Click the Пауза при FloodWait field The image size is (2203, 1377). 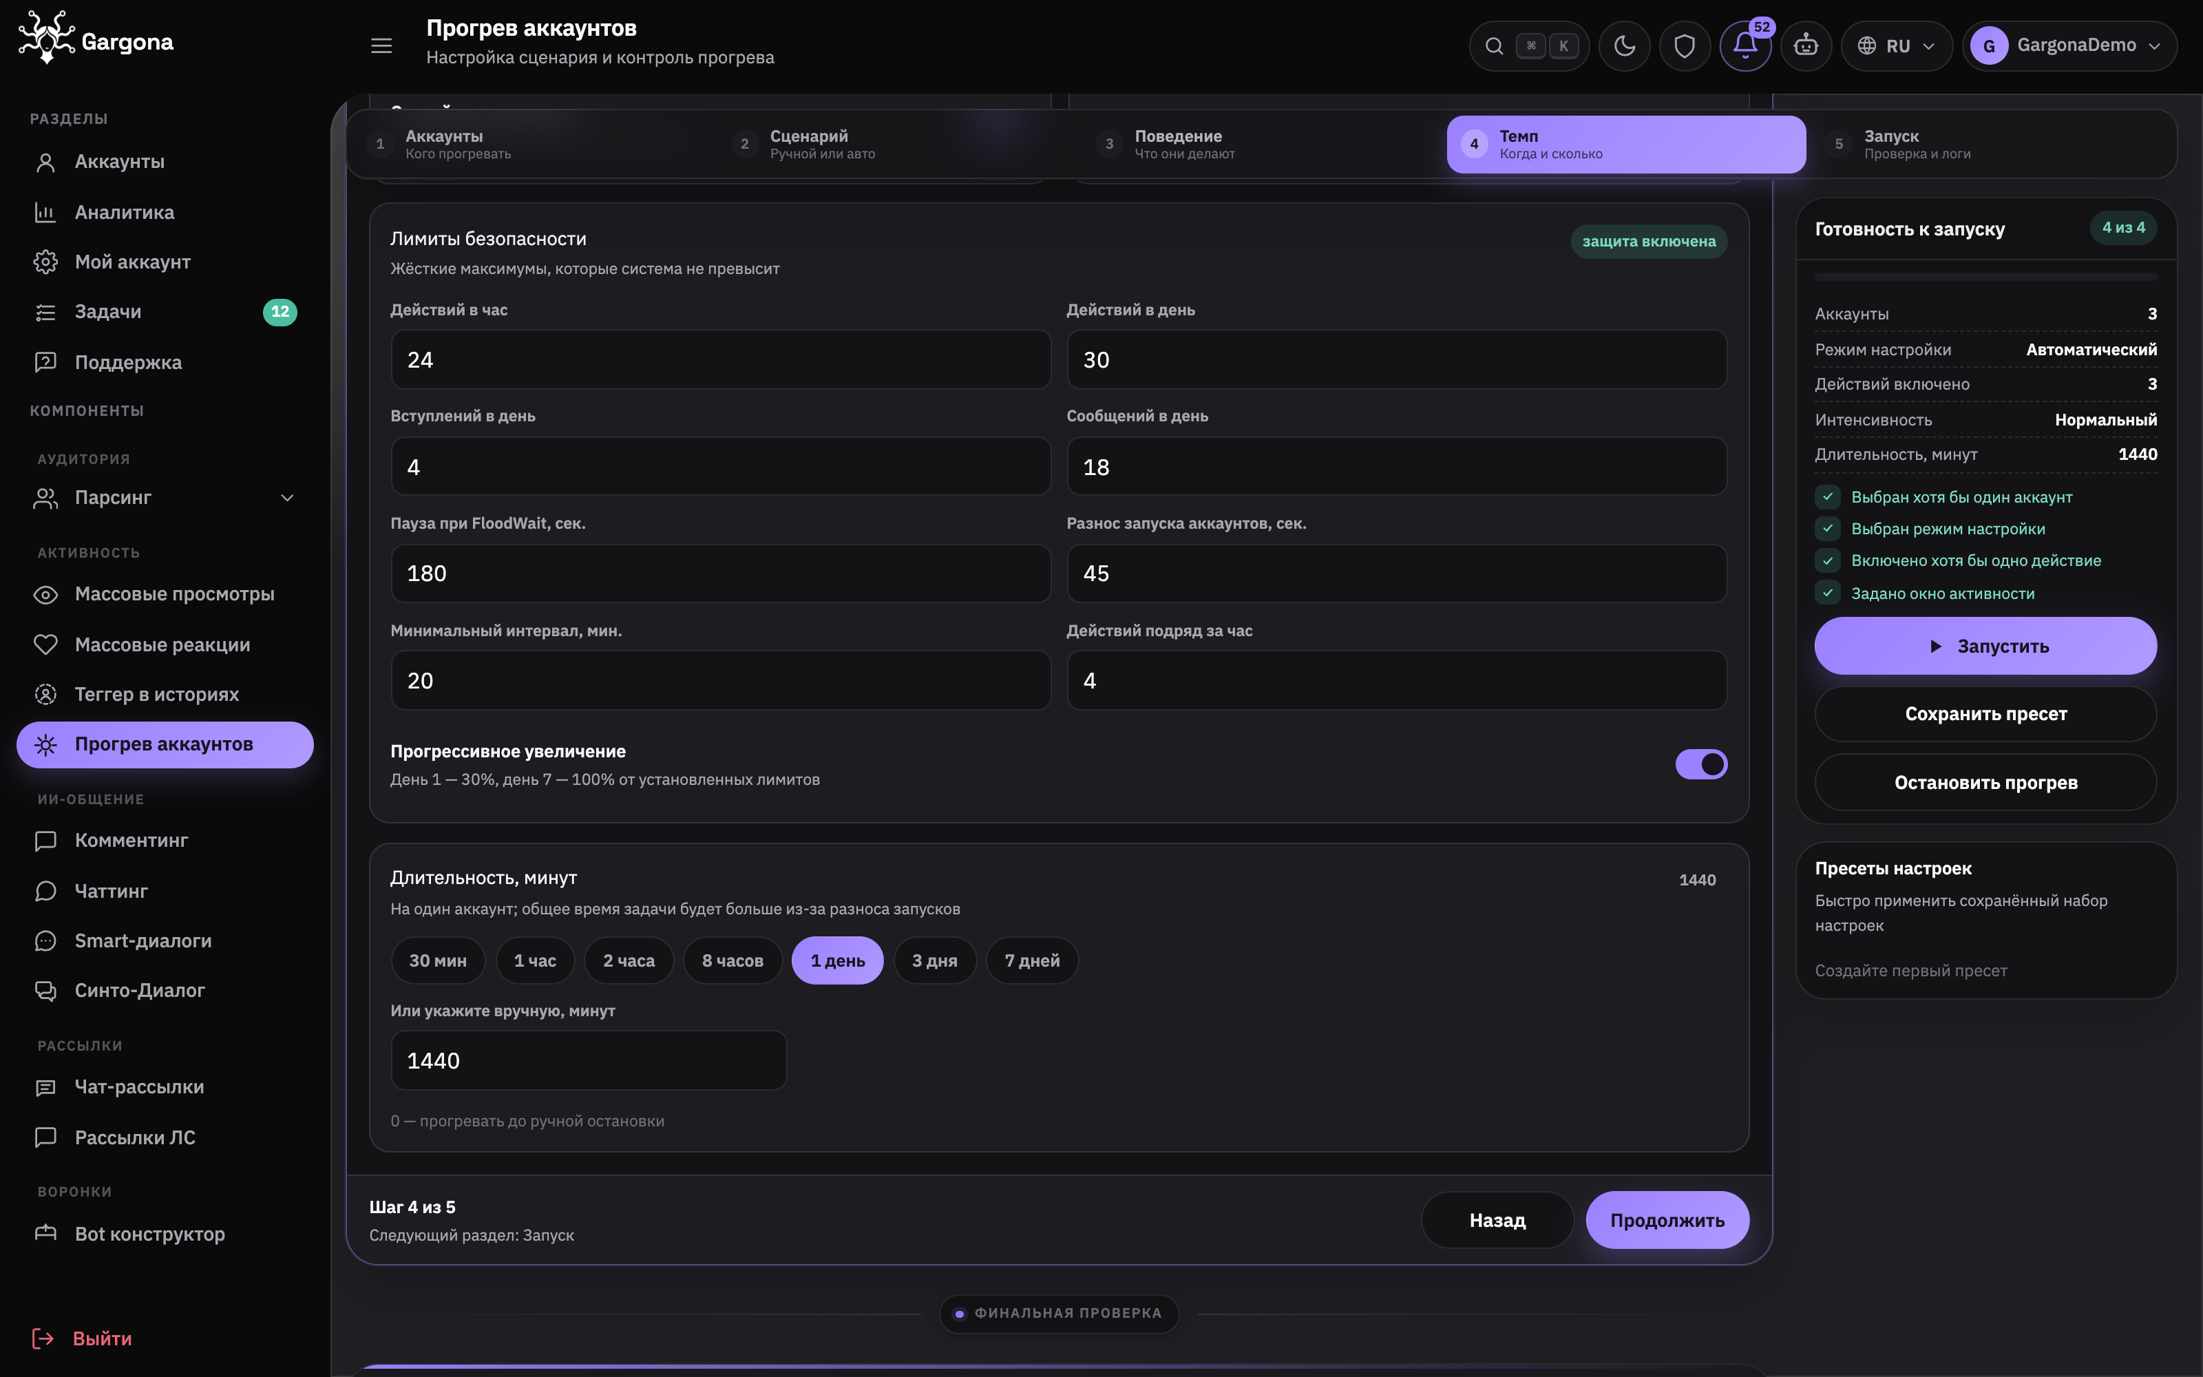[721, 574]
